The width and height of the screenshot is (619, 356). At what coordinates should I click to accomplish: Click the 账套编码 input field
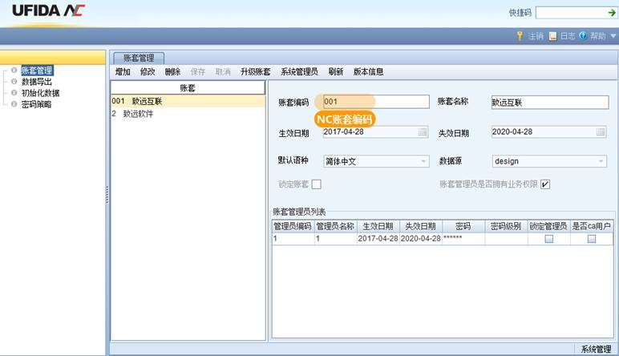376,102
